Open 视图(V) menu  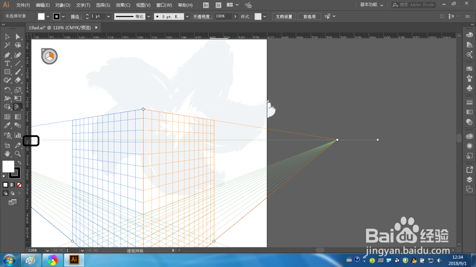[143, 5]
